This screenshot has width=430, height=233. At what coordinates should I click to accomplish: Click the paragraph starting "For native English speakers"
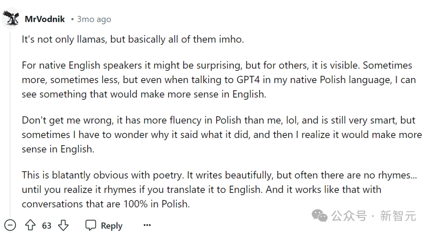[219, 80]
